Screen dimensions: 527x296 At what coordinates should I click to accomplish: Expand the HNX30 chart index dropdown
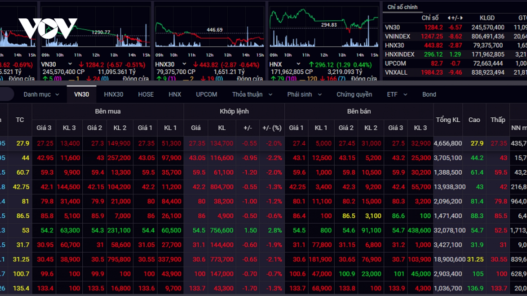(184, 64)
